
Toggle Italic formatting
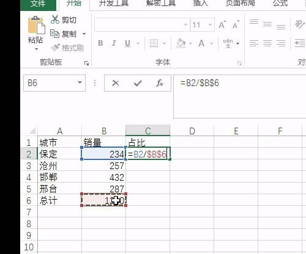(x=114, y=43)
